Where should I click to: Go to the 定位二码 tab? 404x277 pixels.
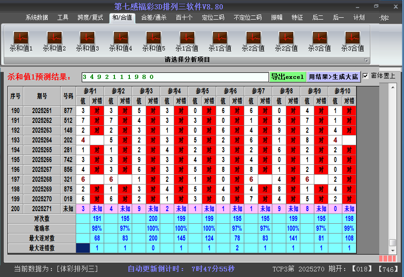213,18
